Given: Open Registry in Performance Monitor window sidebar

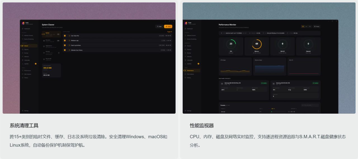Looking at the screenshot, I should (x=192, y=49).
